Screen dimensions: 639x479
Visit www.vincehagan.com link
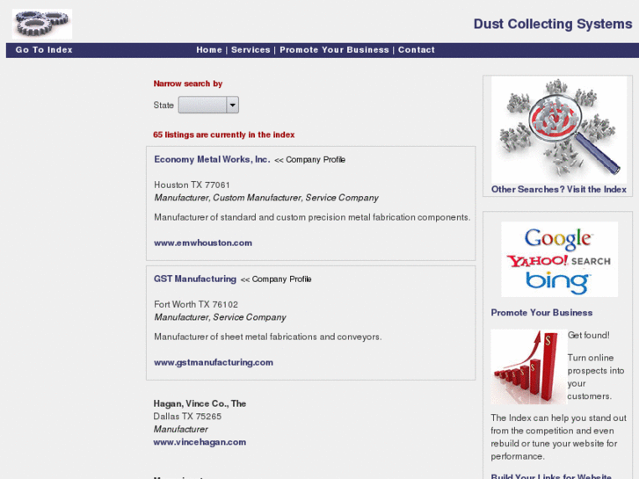coord(200,442)
